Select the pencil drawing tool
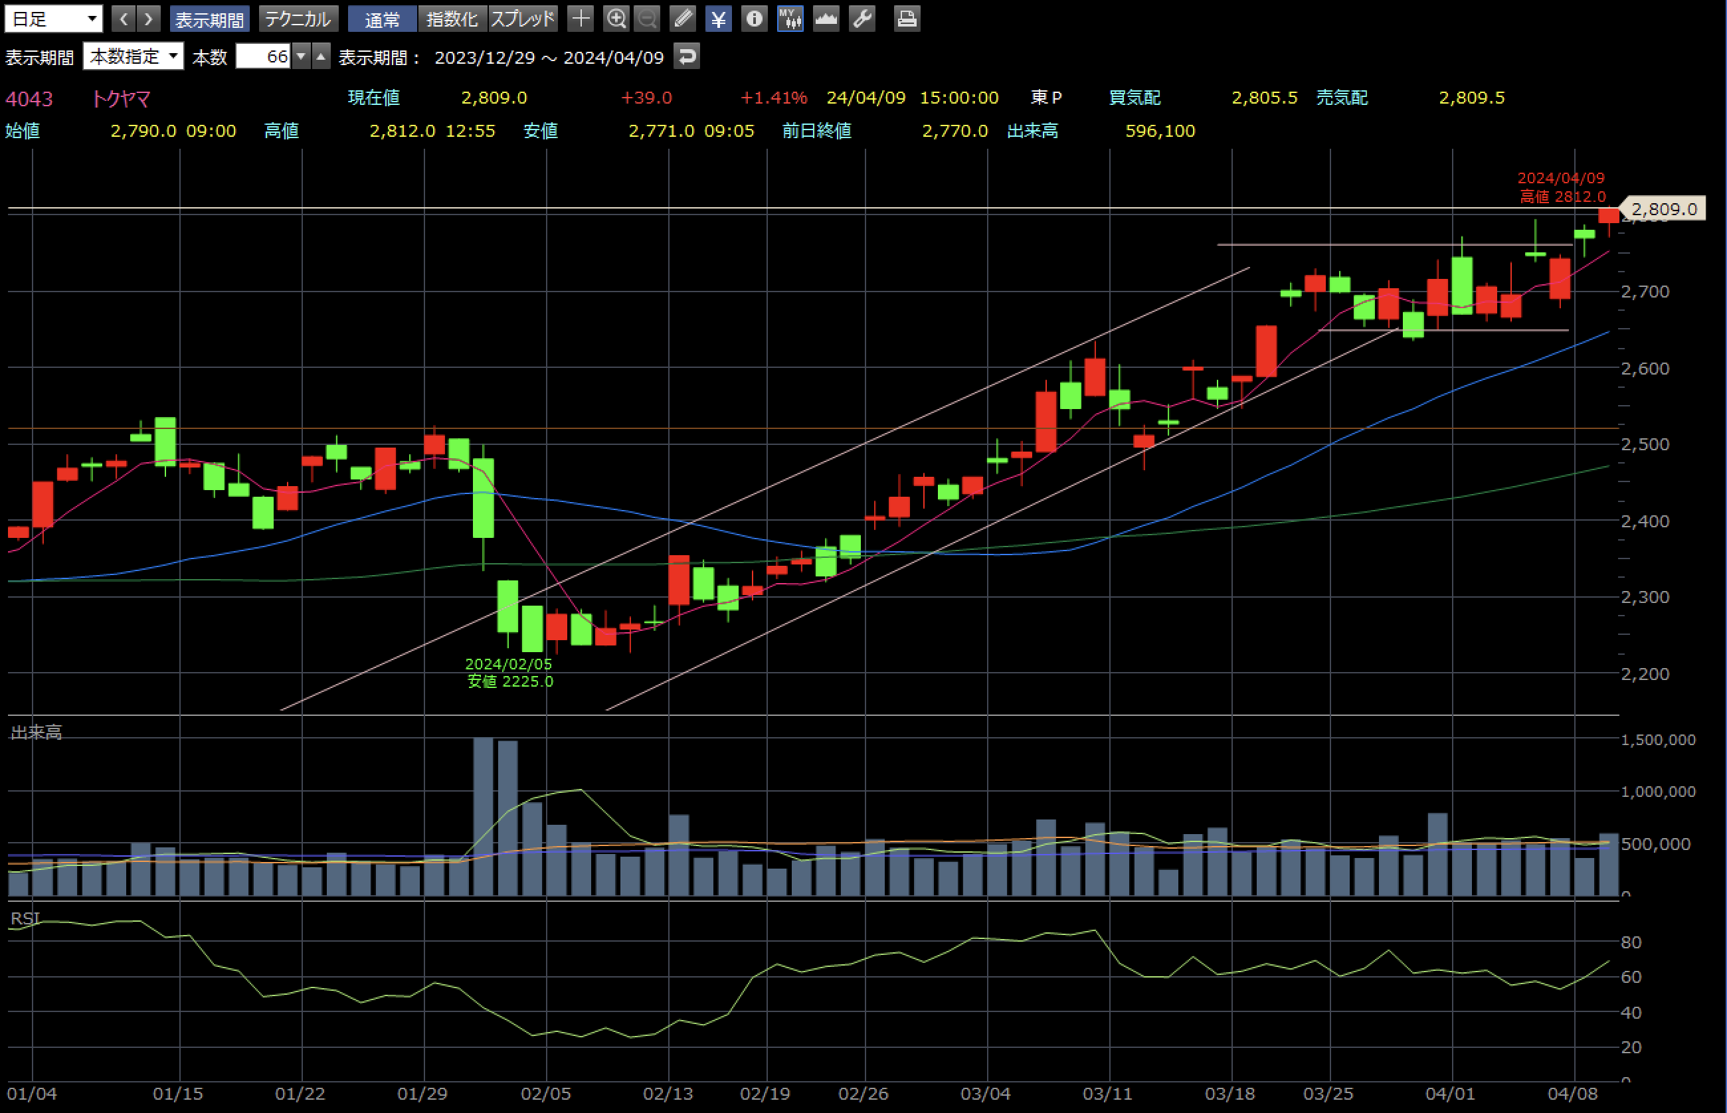This screenshot has height=1113, width=1727. point(682,19)
